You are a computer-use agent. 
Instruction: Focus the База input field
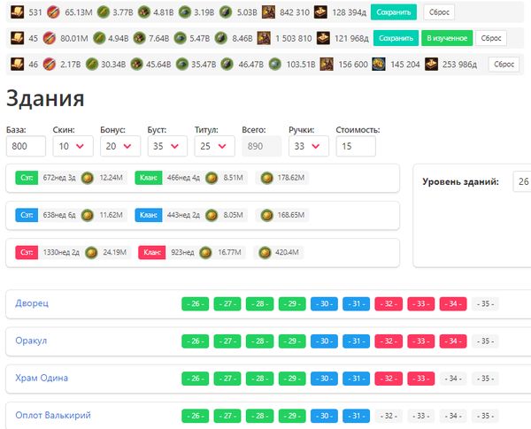point(27,146)
